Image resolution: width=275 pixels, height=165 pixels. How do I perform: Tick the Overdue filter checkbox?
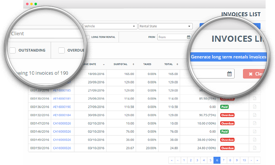coord(62,50)
